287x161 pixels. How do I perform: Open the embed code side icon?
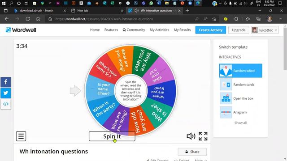coord(6,104)
